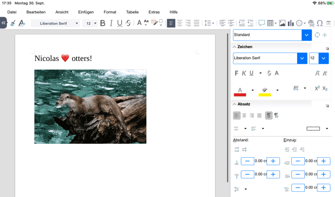This screenshot has width=335, height=197.
Task: Toggle justified alignment in the toolbar
Action: (197, 23)
